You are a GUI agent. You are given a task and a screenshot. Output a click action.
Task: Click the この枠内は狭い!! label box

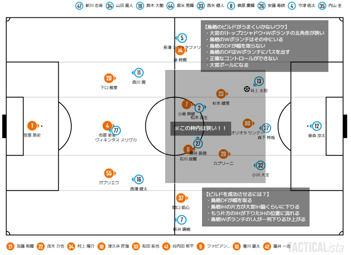click(x=200, y=129)
